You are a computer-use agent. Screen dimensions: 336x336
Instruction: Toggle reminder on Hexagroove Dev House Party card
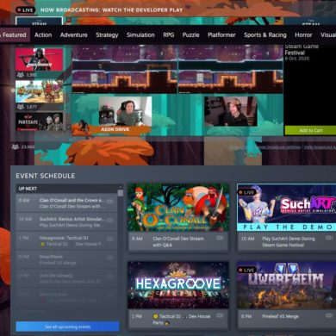point(220,315)
